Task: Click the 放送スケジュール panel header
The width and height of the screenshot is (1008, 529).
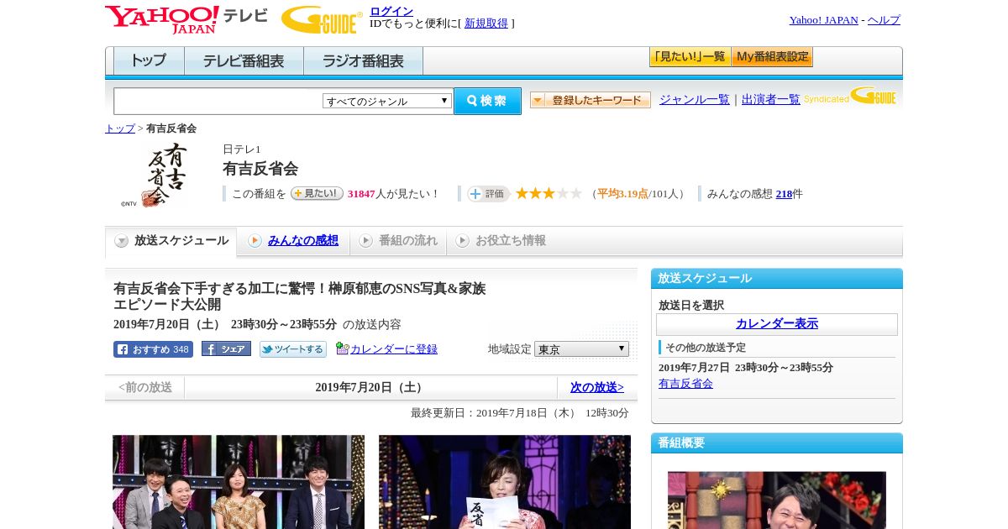Action: 777,279
